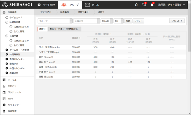The width and height of the screenshot is (191, 115).
Task: Open the messages icon with red badge
Action: point(144,4)
